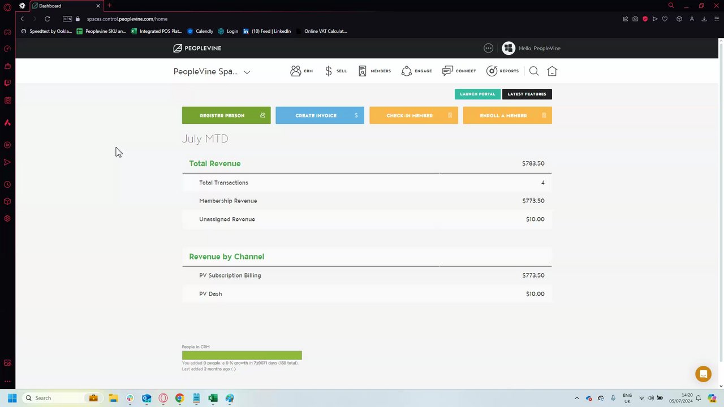Open the LinkedIn Feed bookmark
The width and height of the screenshot is (724, 407).
coord(266,31)
